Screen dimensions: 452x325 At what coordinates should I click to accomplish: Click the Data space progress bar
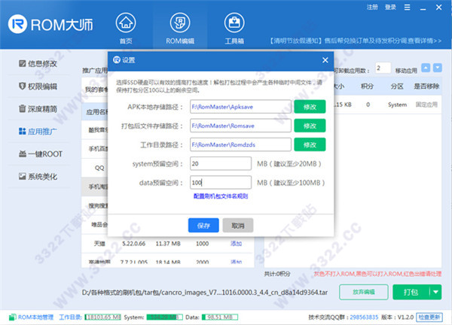pyautogui.click(x=220, y=317)
